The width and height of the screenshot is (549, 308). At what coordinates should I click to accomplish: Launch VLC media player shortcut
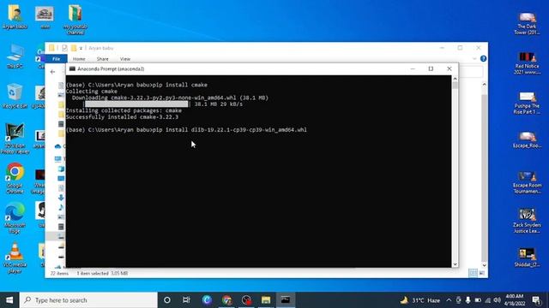point(15,258)
